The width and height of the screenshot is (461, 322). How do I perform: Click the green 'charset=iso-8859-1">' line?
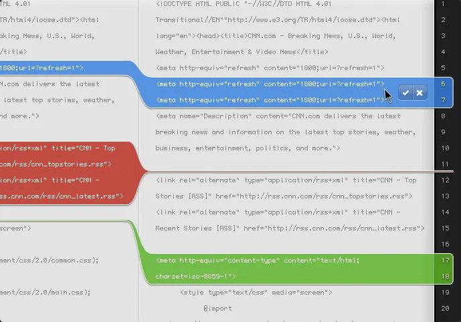(x=195, y=277)
